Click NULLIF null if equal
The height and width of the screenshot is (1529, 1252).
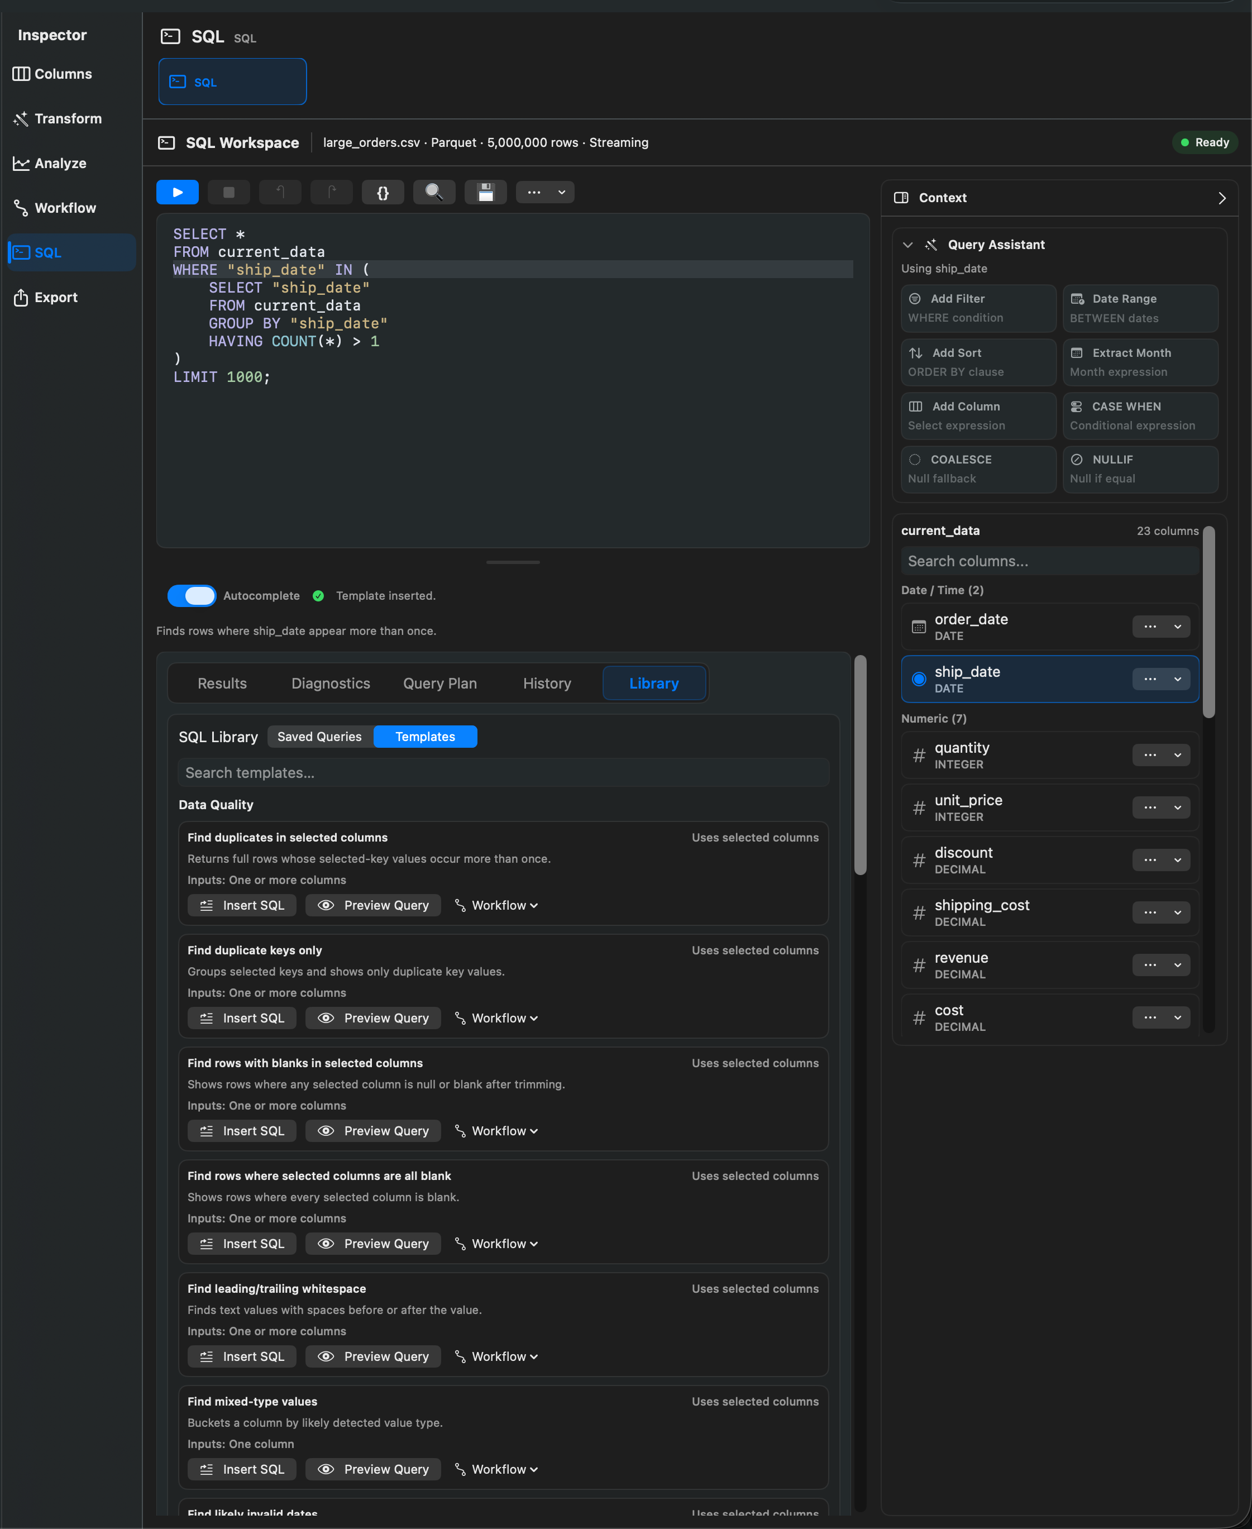click(1140, 469)
